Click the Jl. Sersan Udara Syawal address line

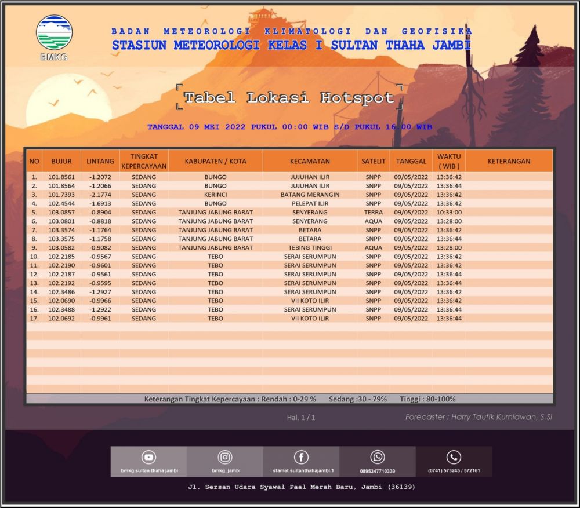(x=302, y=487)
